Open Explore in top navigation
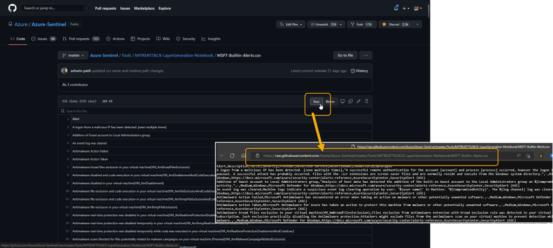This screenshot has width=553, height=248. 165,9
